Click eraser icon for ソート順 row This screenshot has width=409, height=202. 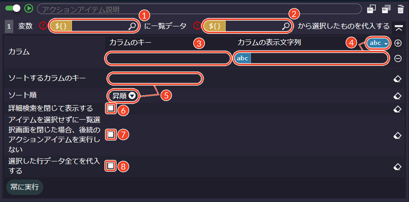tap(397, 96)
